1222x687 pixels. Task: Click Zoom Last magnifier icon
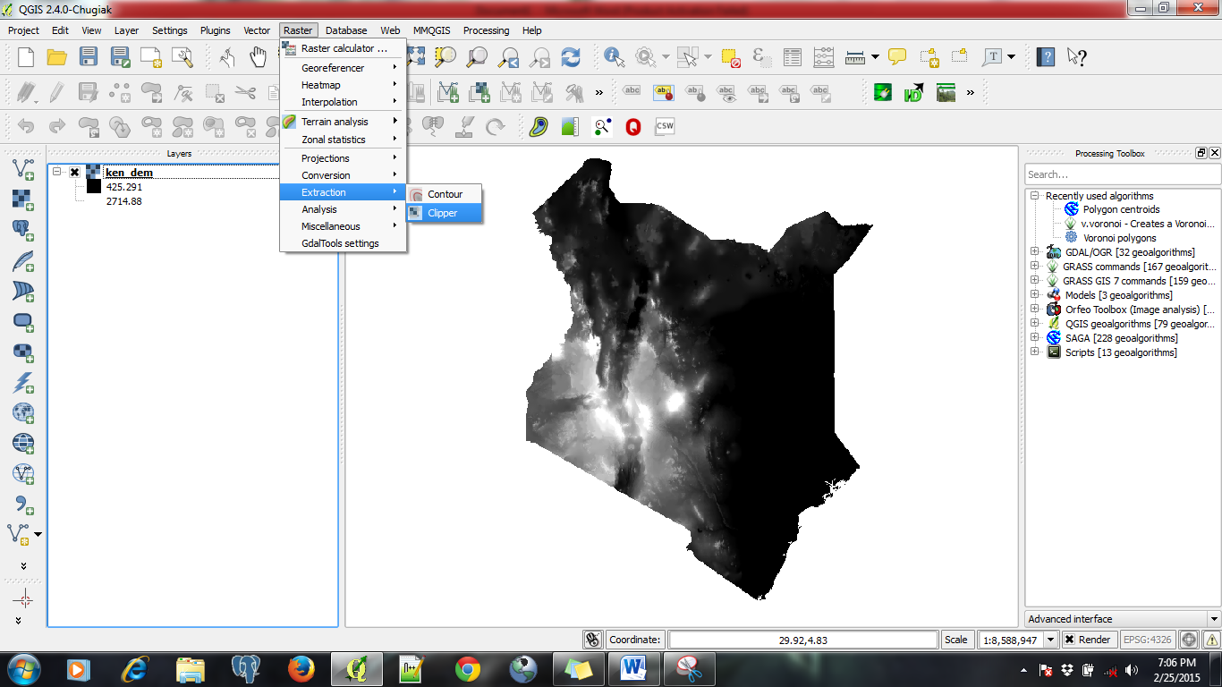509,57
